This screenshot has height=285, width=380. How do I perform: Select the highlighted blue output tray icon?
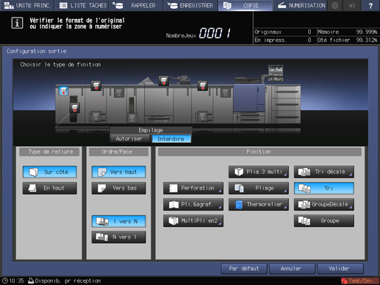pos(63,90)
